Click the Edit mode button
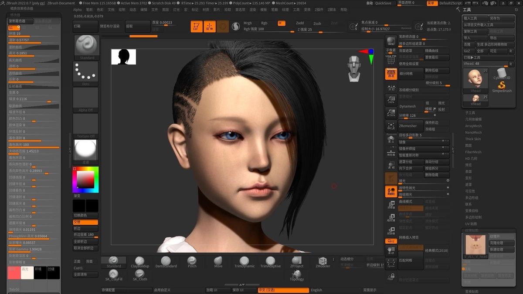 coord(197,27)
